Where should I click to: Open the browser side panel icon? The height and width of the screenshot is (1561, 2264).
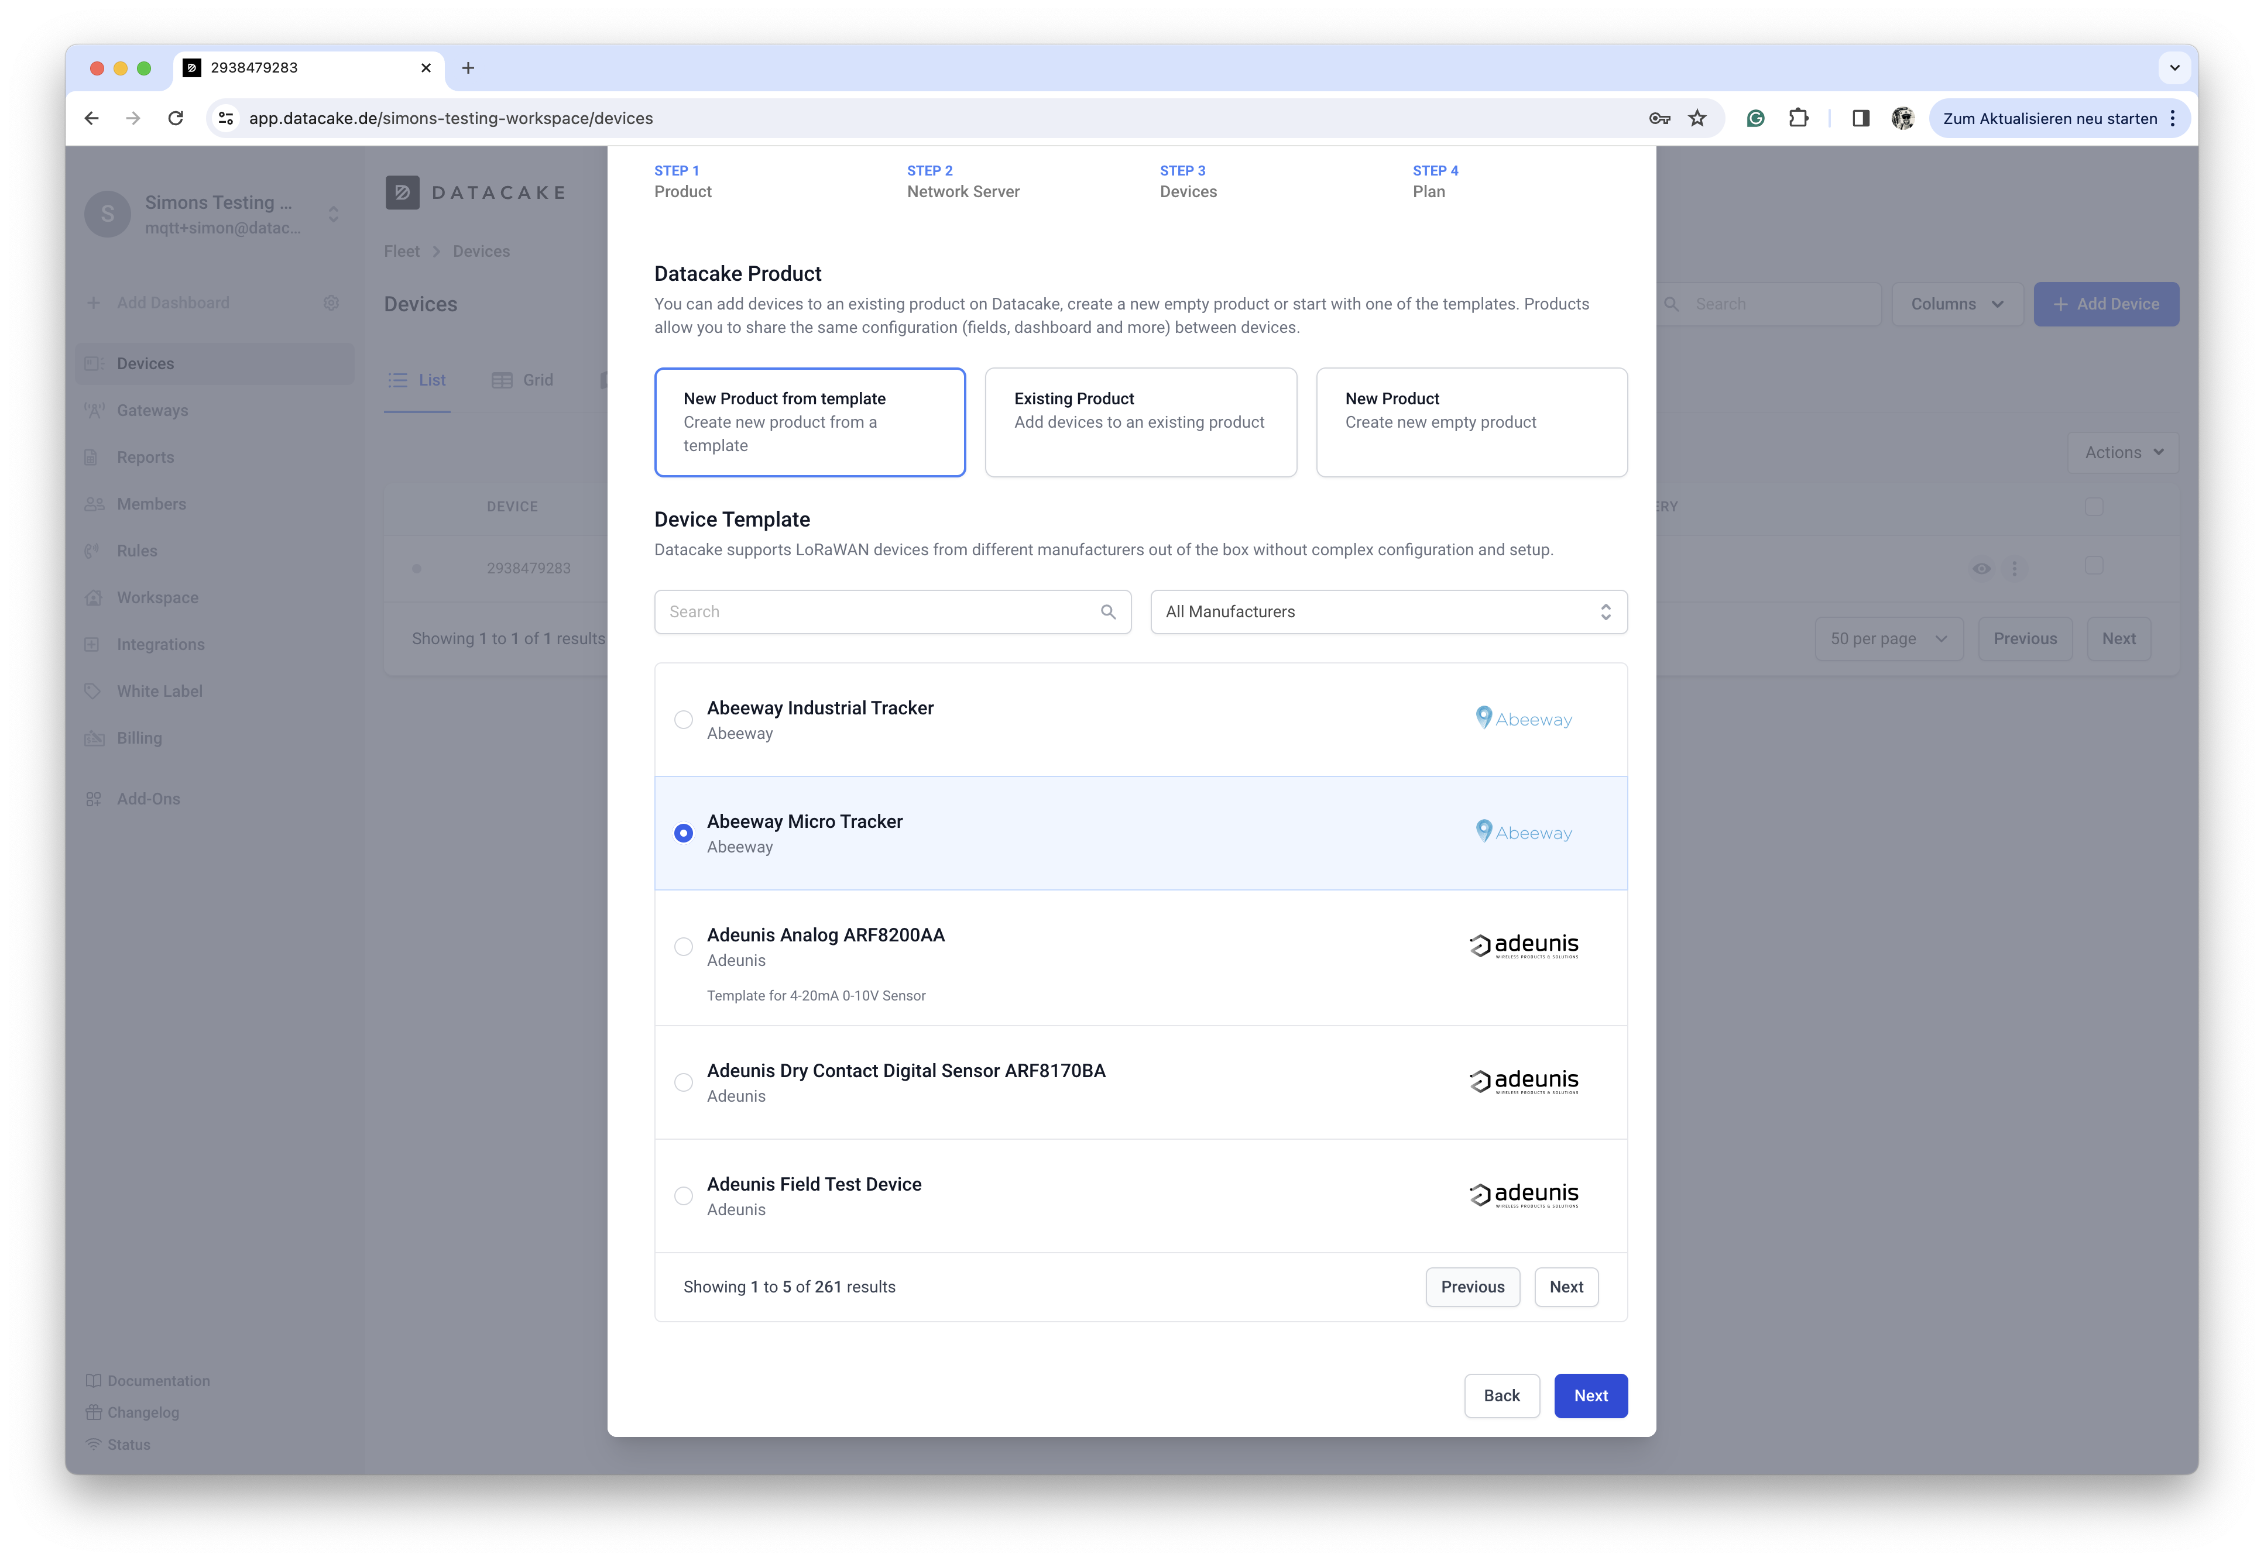pyautogui.click(x=1861, y=118)
